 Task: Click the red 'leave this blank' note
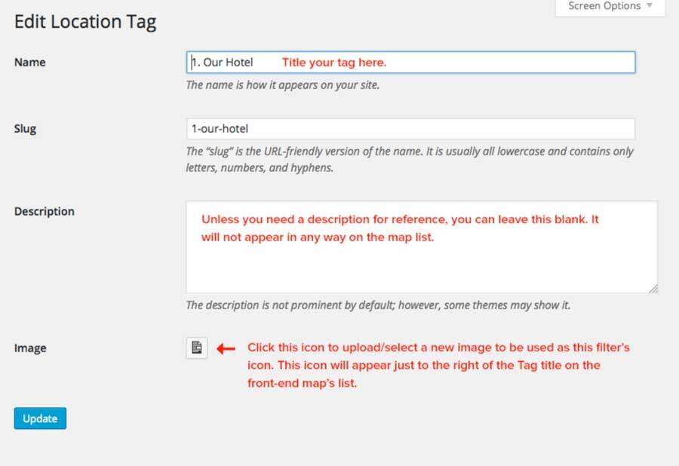[x=400, y=228]
